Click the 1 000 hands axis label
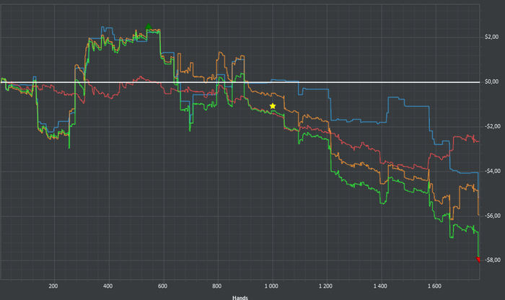 [271, 286]
